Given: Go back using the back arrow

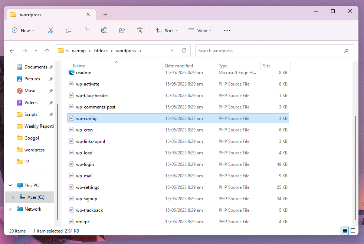Looking at the screenshot, I should [12, 51].
